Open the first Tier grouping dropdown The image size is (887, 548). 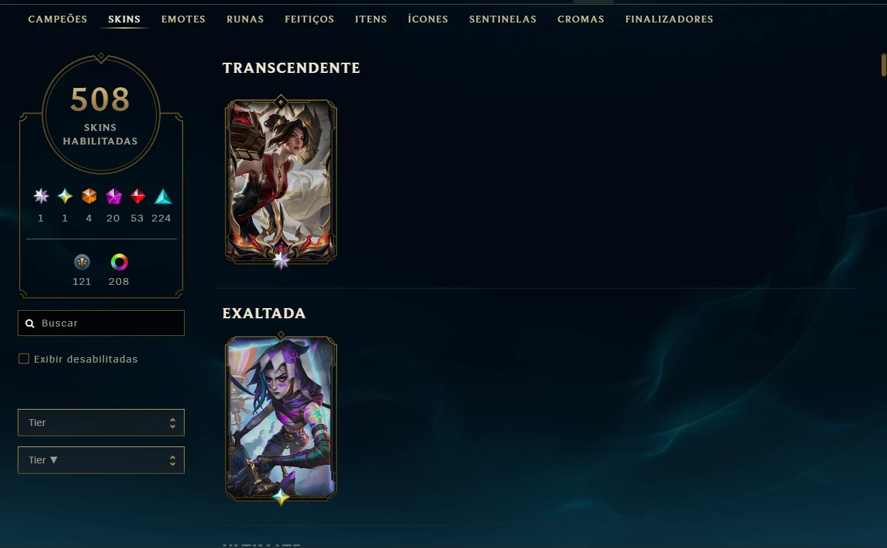pyautogui.click(x=101, y=423)
